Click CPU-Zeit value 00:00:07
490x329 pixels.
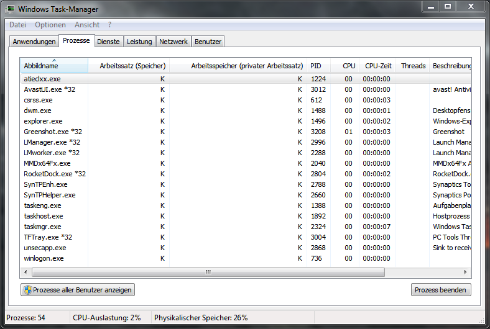[377, 227]
